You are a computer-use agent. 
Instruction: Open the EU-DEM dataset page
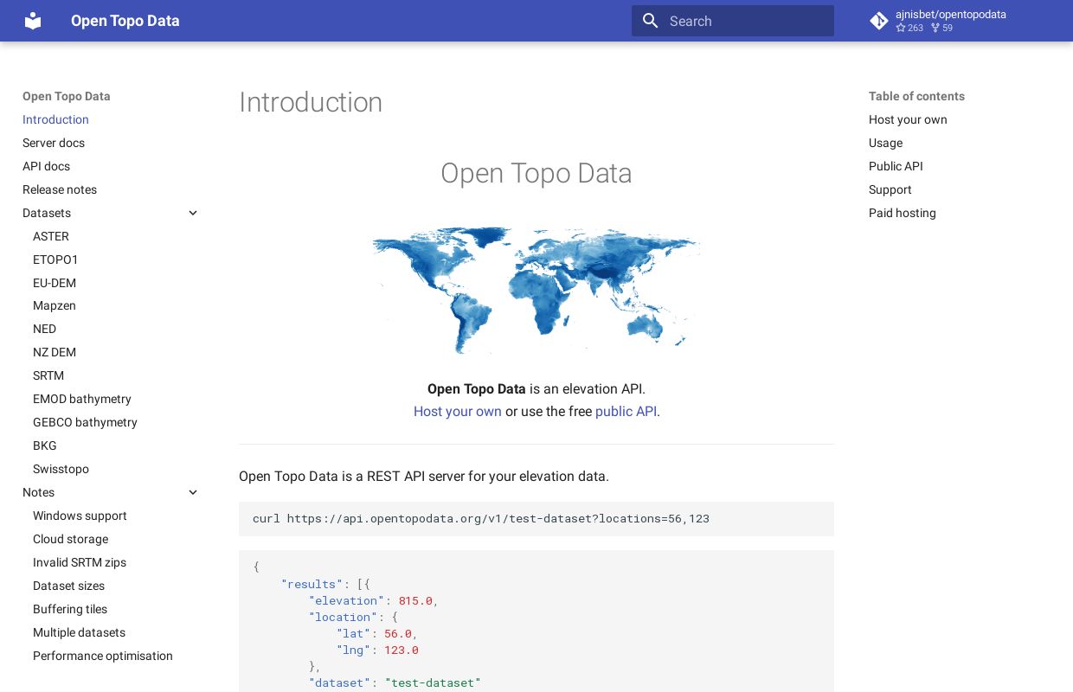pos(55,283)
